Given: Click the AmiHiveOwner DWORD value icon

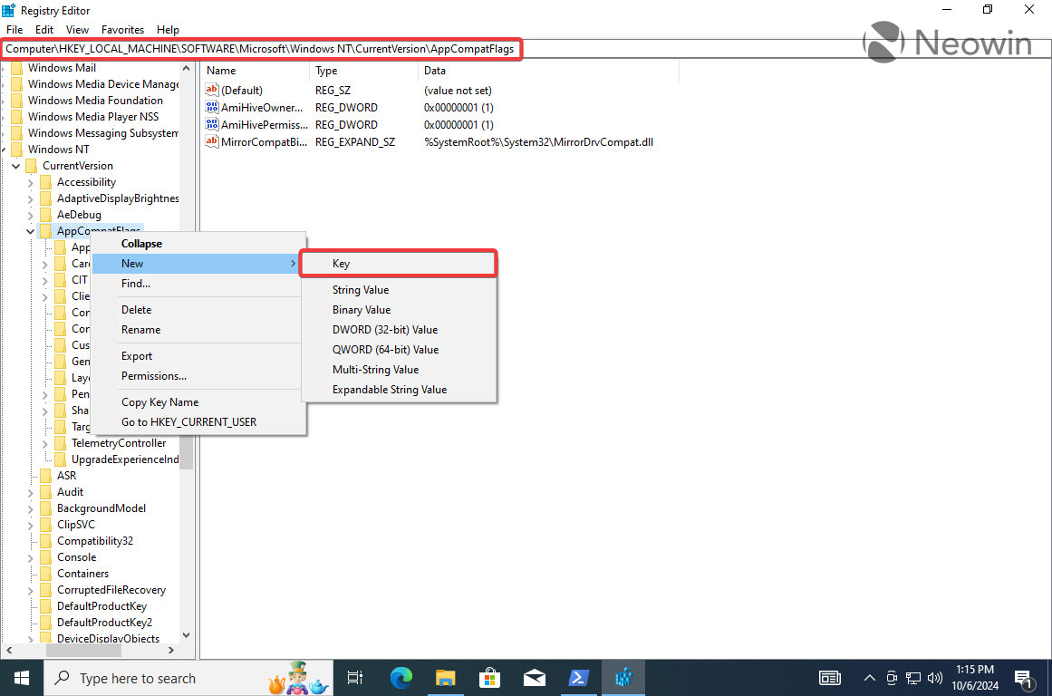Looking at the screenshot, I should (212, 107).
